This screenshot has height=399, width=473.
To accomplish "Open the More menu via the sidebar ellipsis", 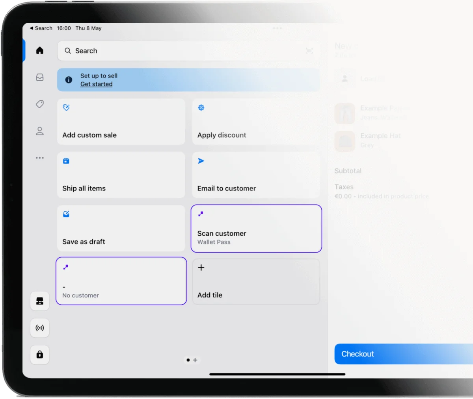I will pos(39,158).
